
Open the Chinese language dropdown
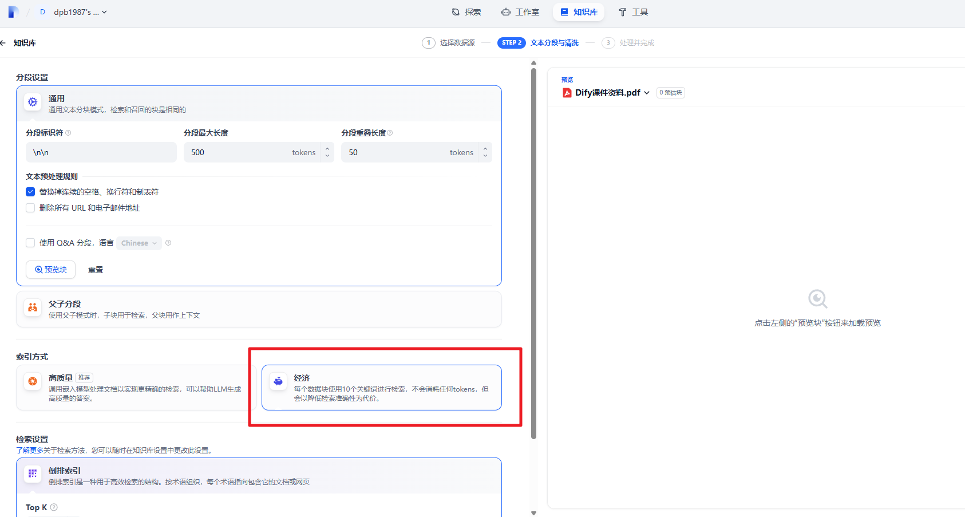click(x=139, y=243)
